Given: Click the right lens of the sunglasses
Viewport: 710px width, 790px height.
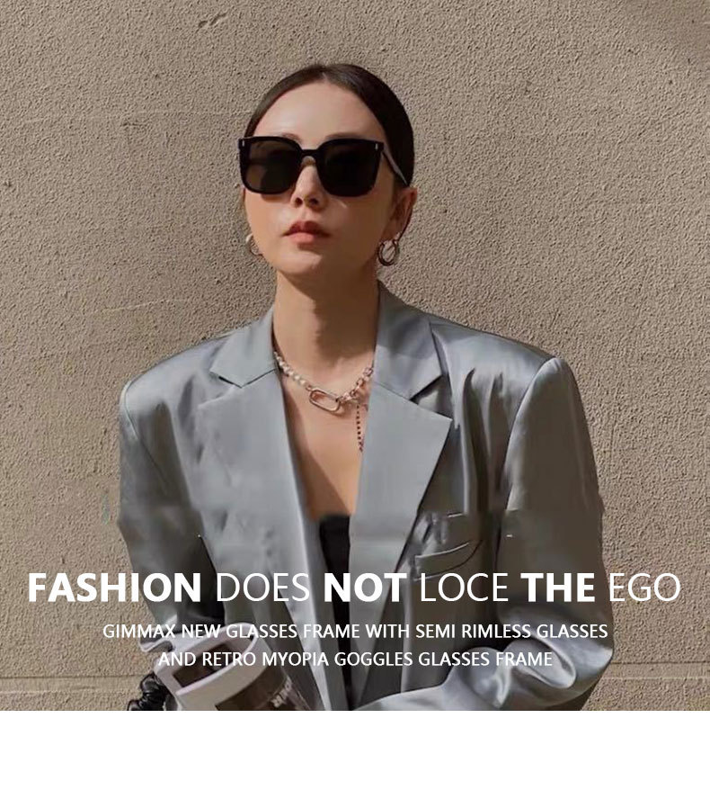Looking at the screenshot, I should (x=352, y=167).
